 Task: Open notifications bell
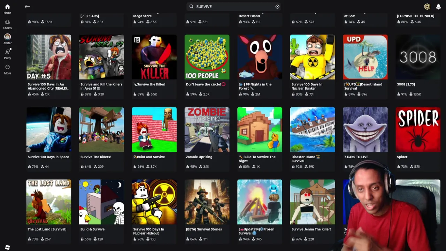click(438, 7)
